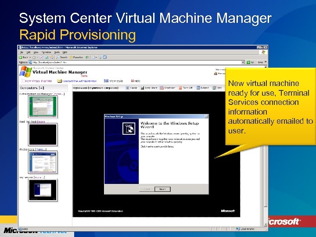Click the page icon in address bar
316x237 pixels.
coord(30,62)
